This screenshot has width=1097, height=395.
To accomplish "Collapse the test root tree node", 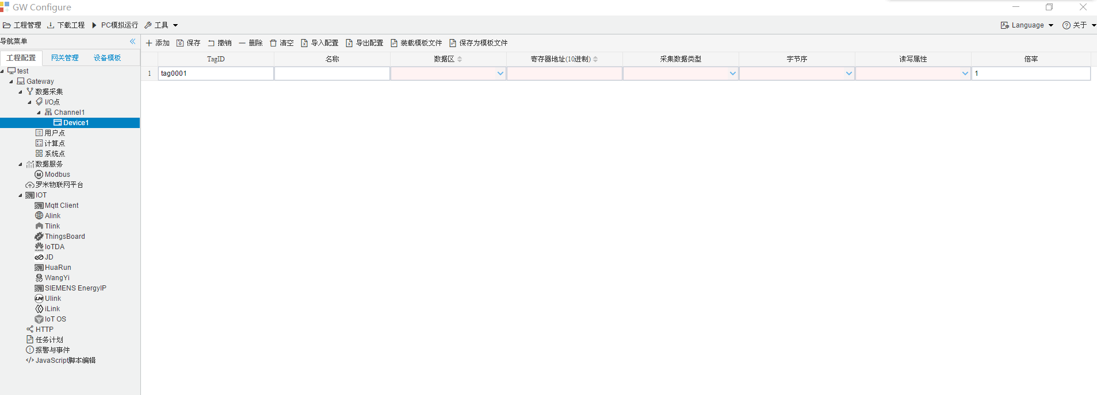I will (x=2, y=71).
